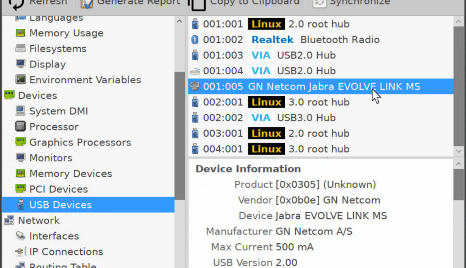Select the Display monitor icon
This screenshot has height=268, width=466.
click(21, 64)
